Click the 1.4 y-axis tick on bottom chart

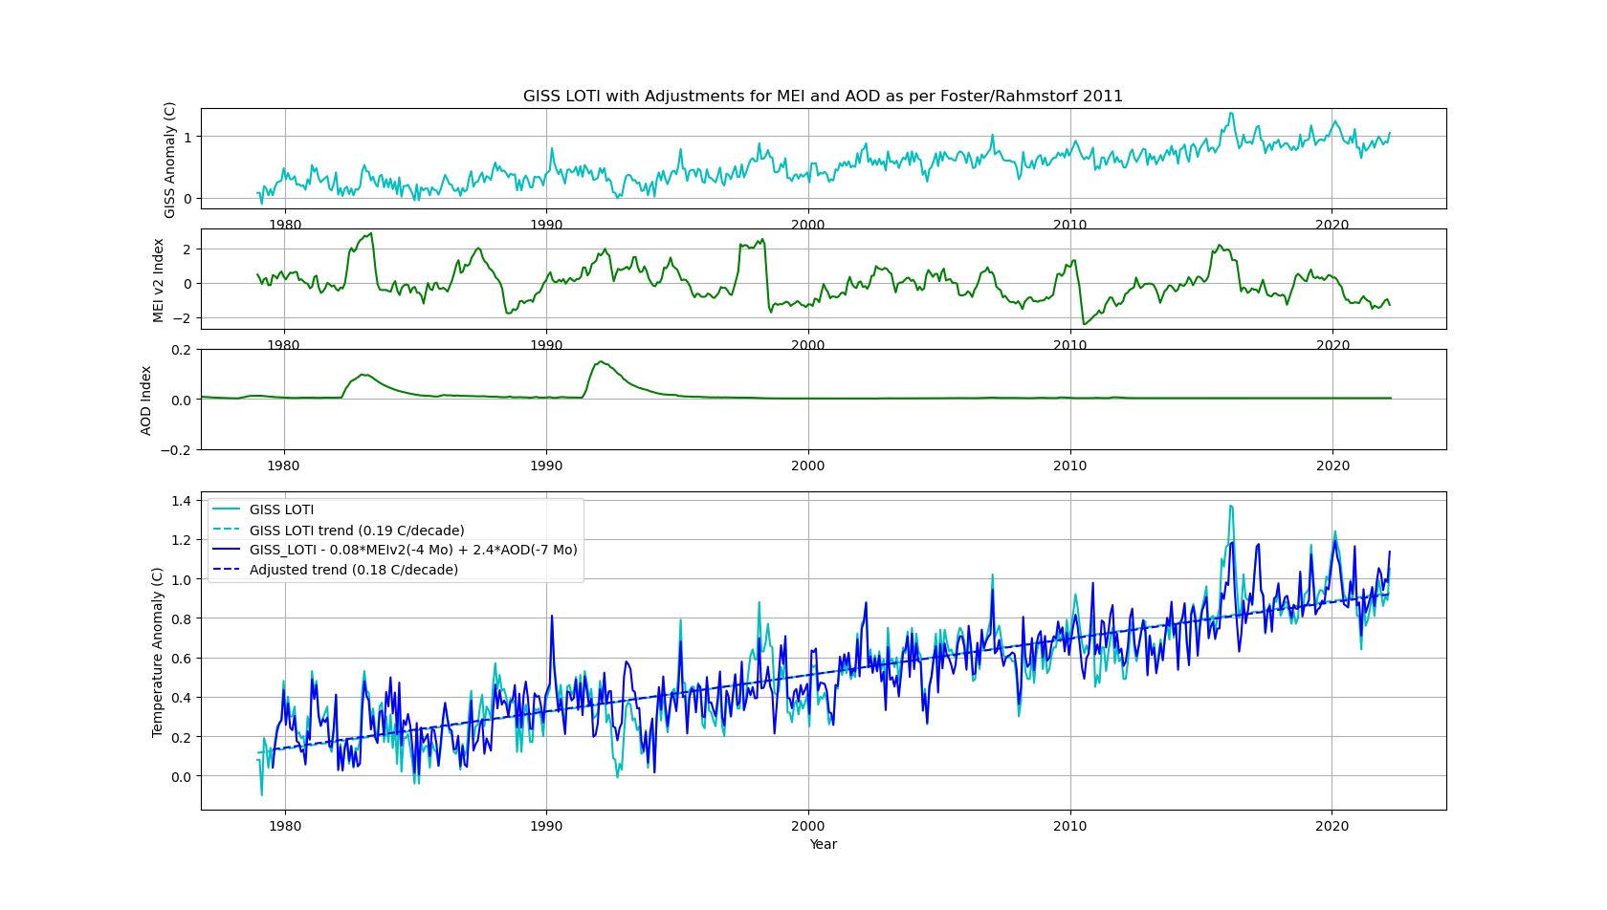click(181, 501)
